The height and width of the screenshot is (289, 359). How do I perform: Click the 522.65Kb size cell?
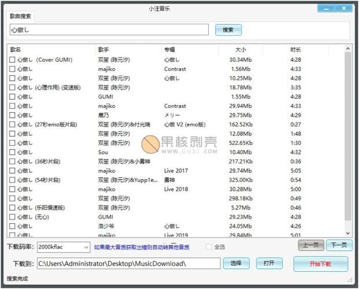tap(240, 143)
